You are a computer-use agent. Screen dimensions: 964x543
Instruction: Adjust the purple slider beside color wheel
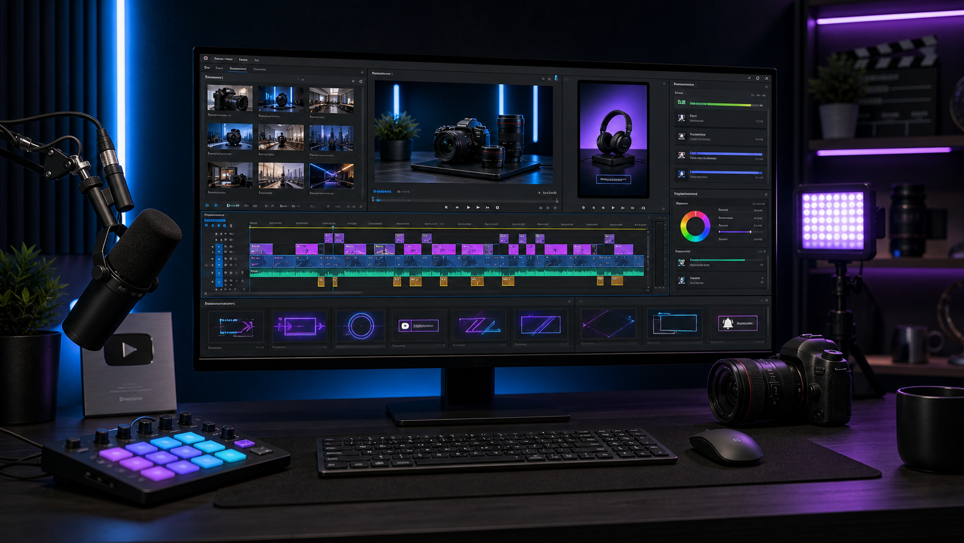pos(735,232)
